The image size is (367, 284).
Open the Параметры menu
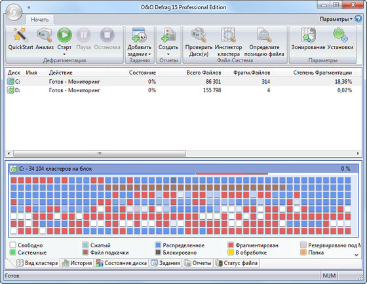tap(336, 19)
